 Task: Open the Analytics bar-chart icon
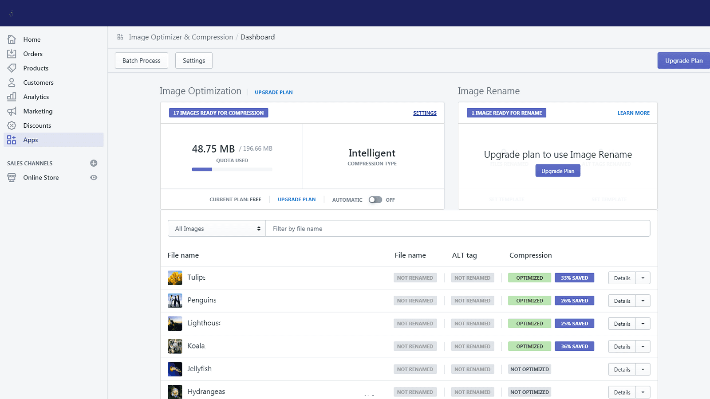coord(12,97)
